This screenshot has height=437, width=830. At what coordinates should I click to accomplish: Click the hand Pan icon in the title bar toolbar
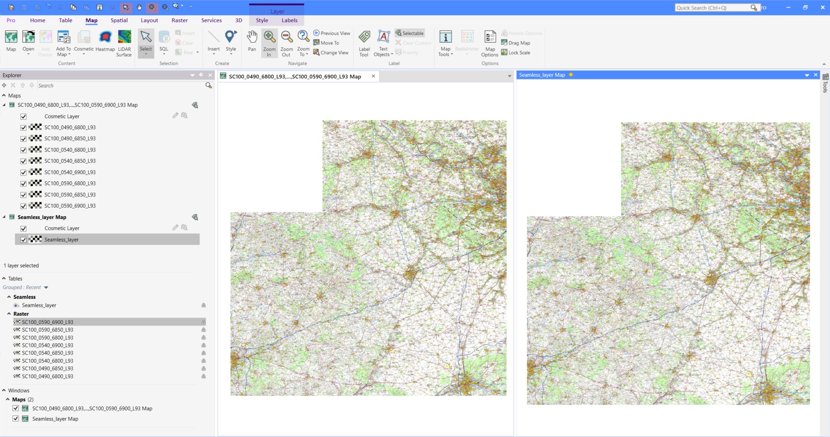click(139, 7)
